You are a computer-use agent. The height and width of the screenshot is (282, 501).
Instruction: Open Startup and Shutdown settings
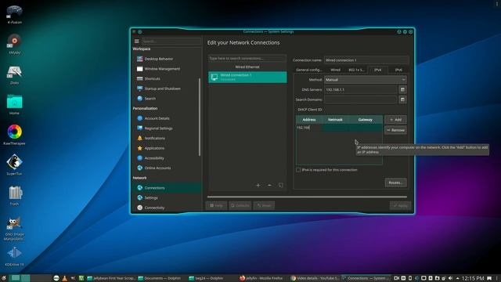(162, 89)
